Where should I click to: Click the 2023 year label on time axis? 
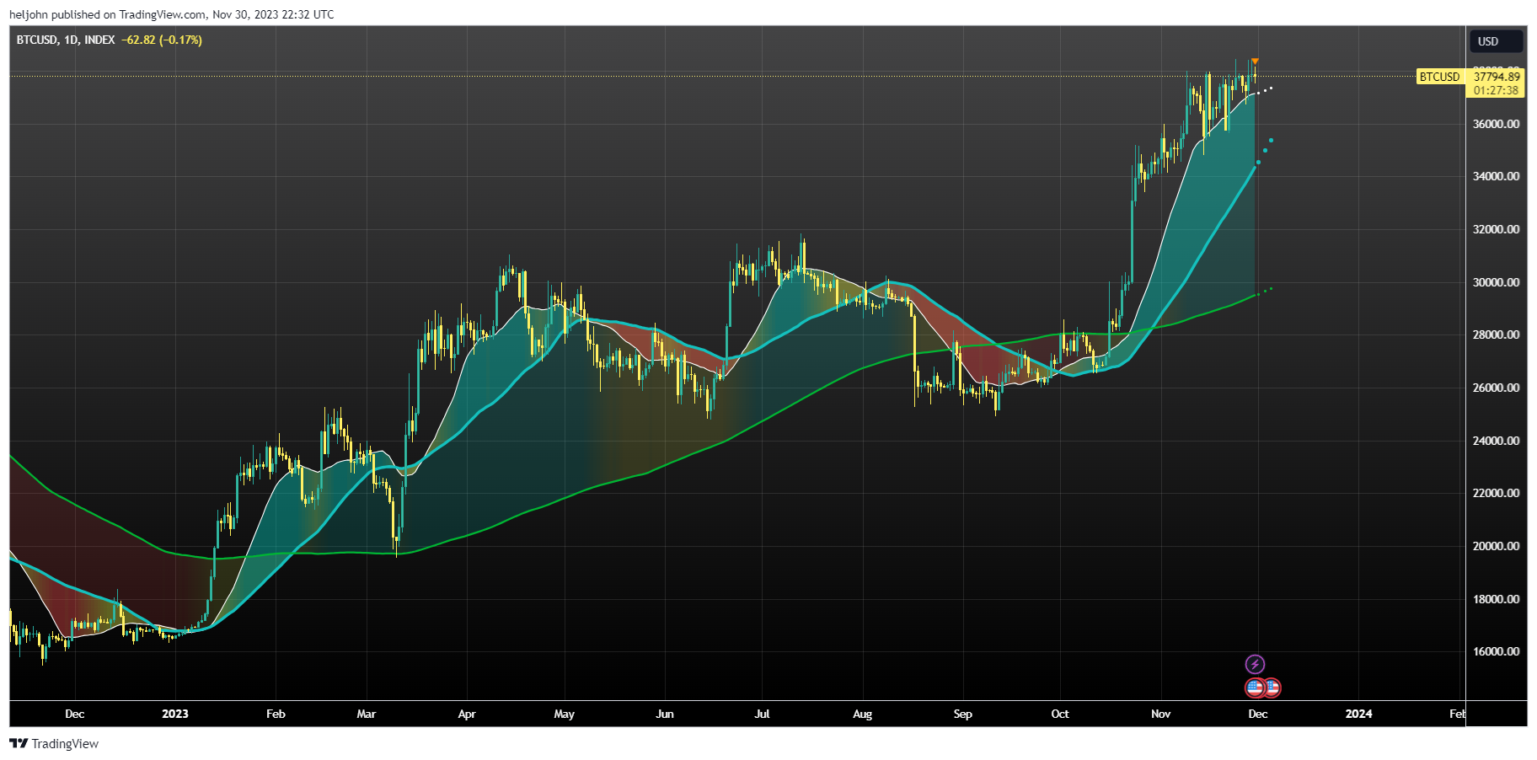[x=175, y=714]
